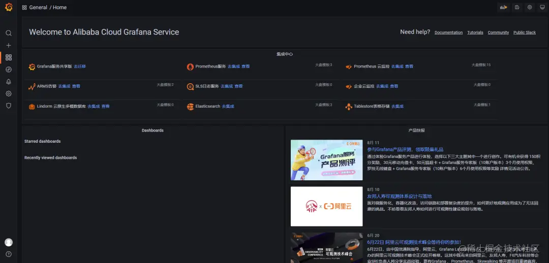
Task: Click 大盘模板:1 beside Tablestore表格存储
Action: 482,105
